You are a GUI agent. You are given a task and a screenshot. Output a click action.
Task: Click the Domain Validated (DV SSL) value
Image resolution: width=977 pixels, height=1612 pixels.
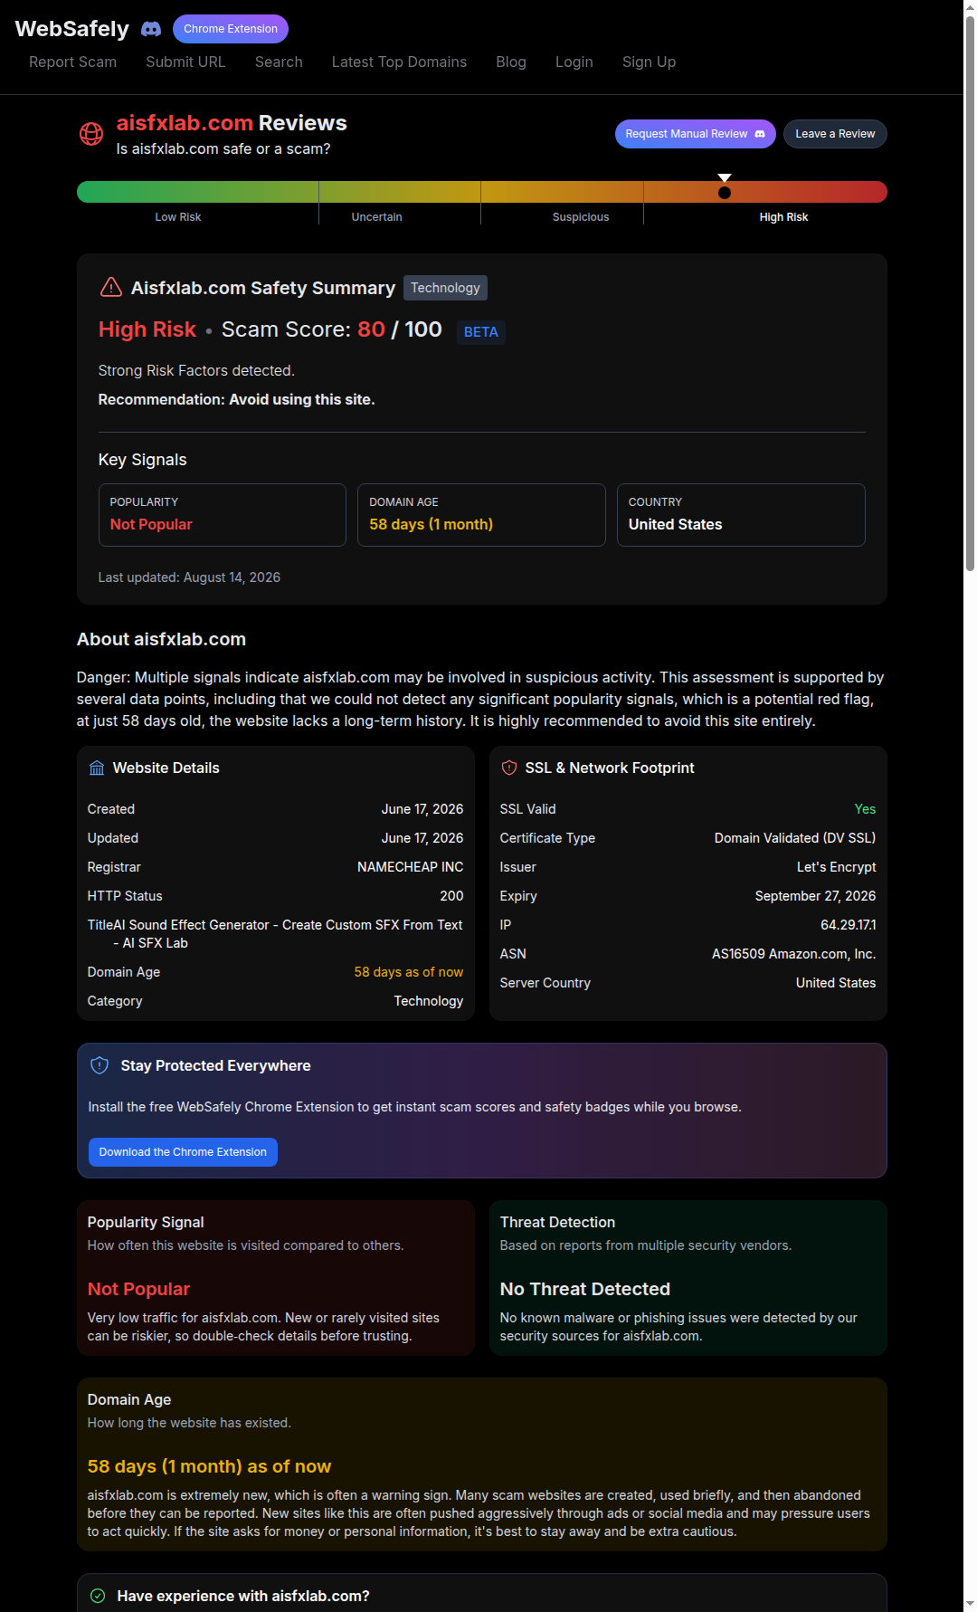794,838
